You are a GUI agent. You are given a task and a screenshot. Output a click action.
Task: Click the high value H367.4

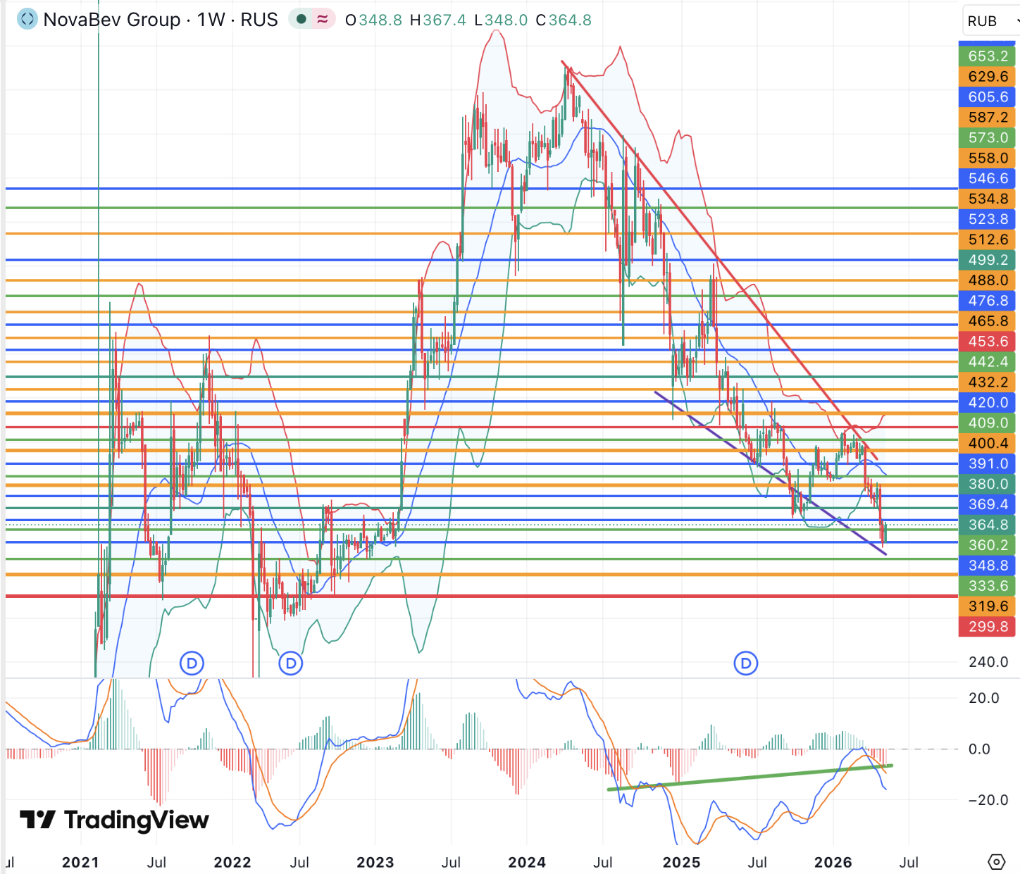pyautogui.click(x=438, y=20)
